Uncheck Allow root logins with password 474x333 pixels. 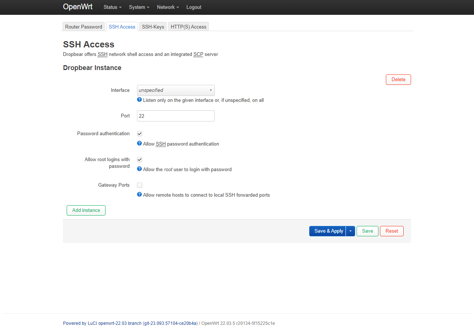pyautogui.click(x=140, y=160)
